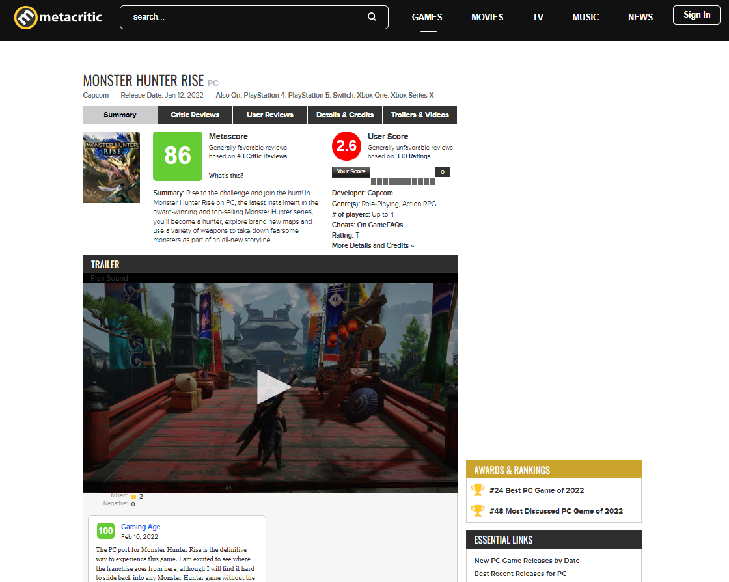Click the Play Sound control

tap(109, 278)
